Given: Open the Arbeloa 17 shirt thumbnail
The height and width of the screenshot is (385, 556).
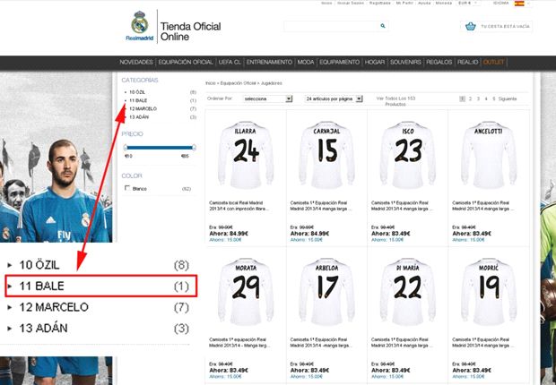Looking at the screenshot, I should (326, 292).
